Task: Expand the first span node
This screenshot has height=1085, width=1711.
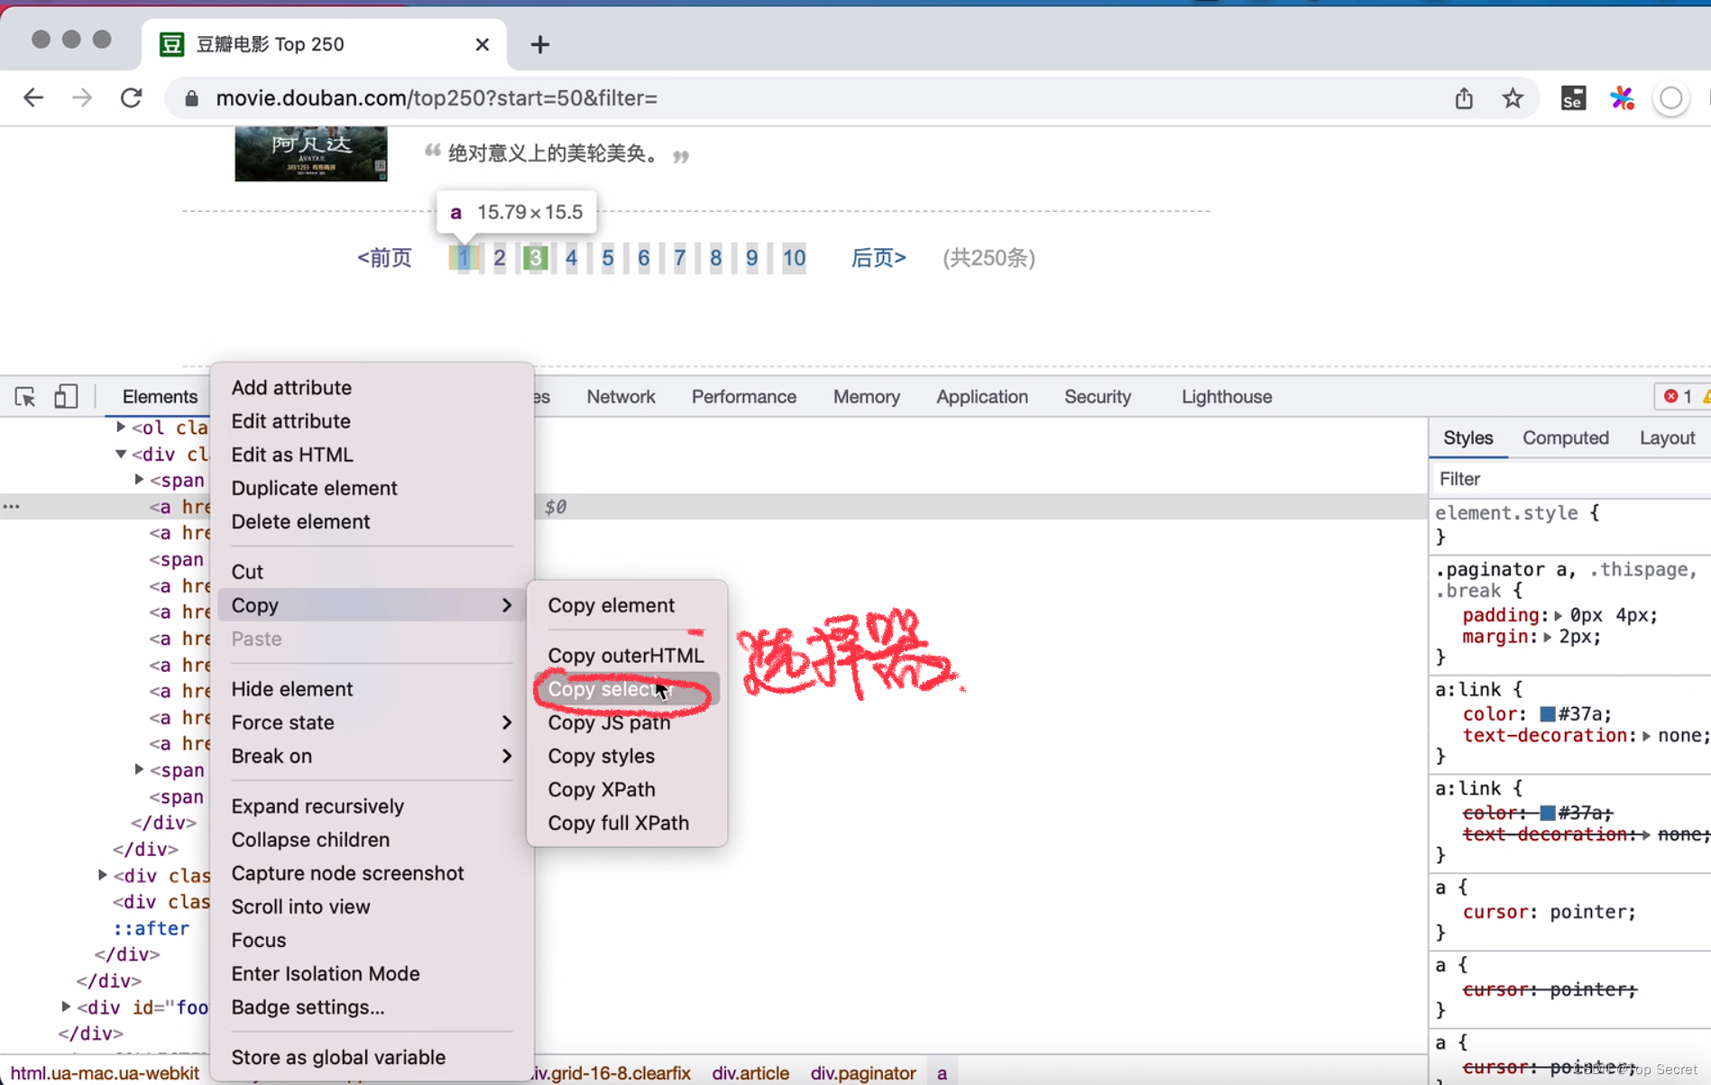Action: [139, 480]
